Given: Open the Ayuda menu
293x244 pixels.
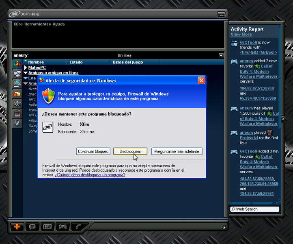Looking at the screenshot, I should [x=58, y=24].
